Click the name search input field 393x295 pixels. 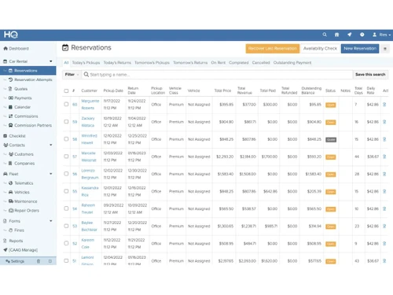(217, 75)
